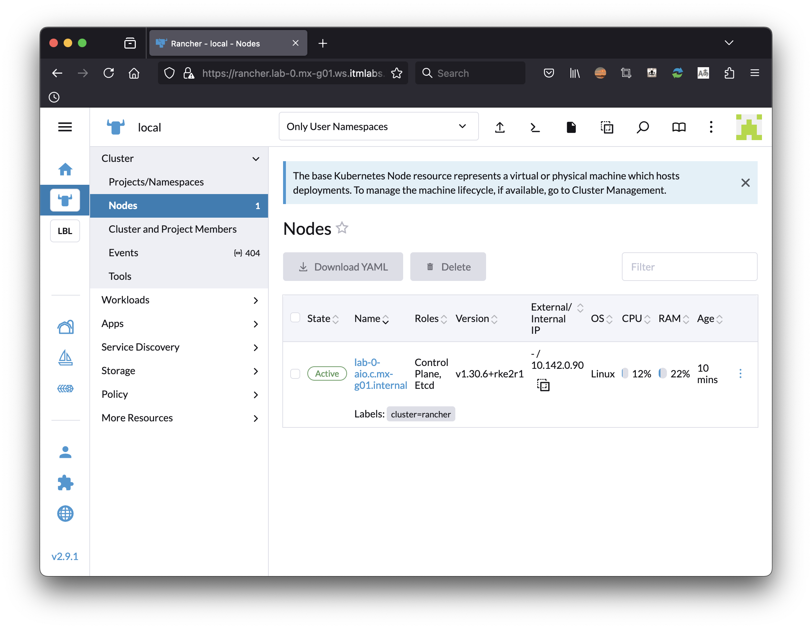
Task: Open the Firefox history clock icon
Action: (x=54, y=98)
